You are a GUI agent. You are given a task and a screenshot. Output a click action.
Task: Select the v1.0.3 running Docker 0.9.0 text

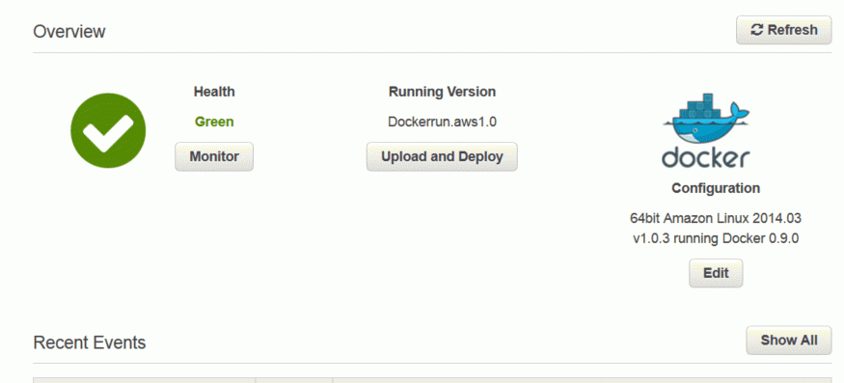click(716, 238)
